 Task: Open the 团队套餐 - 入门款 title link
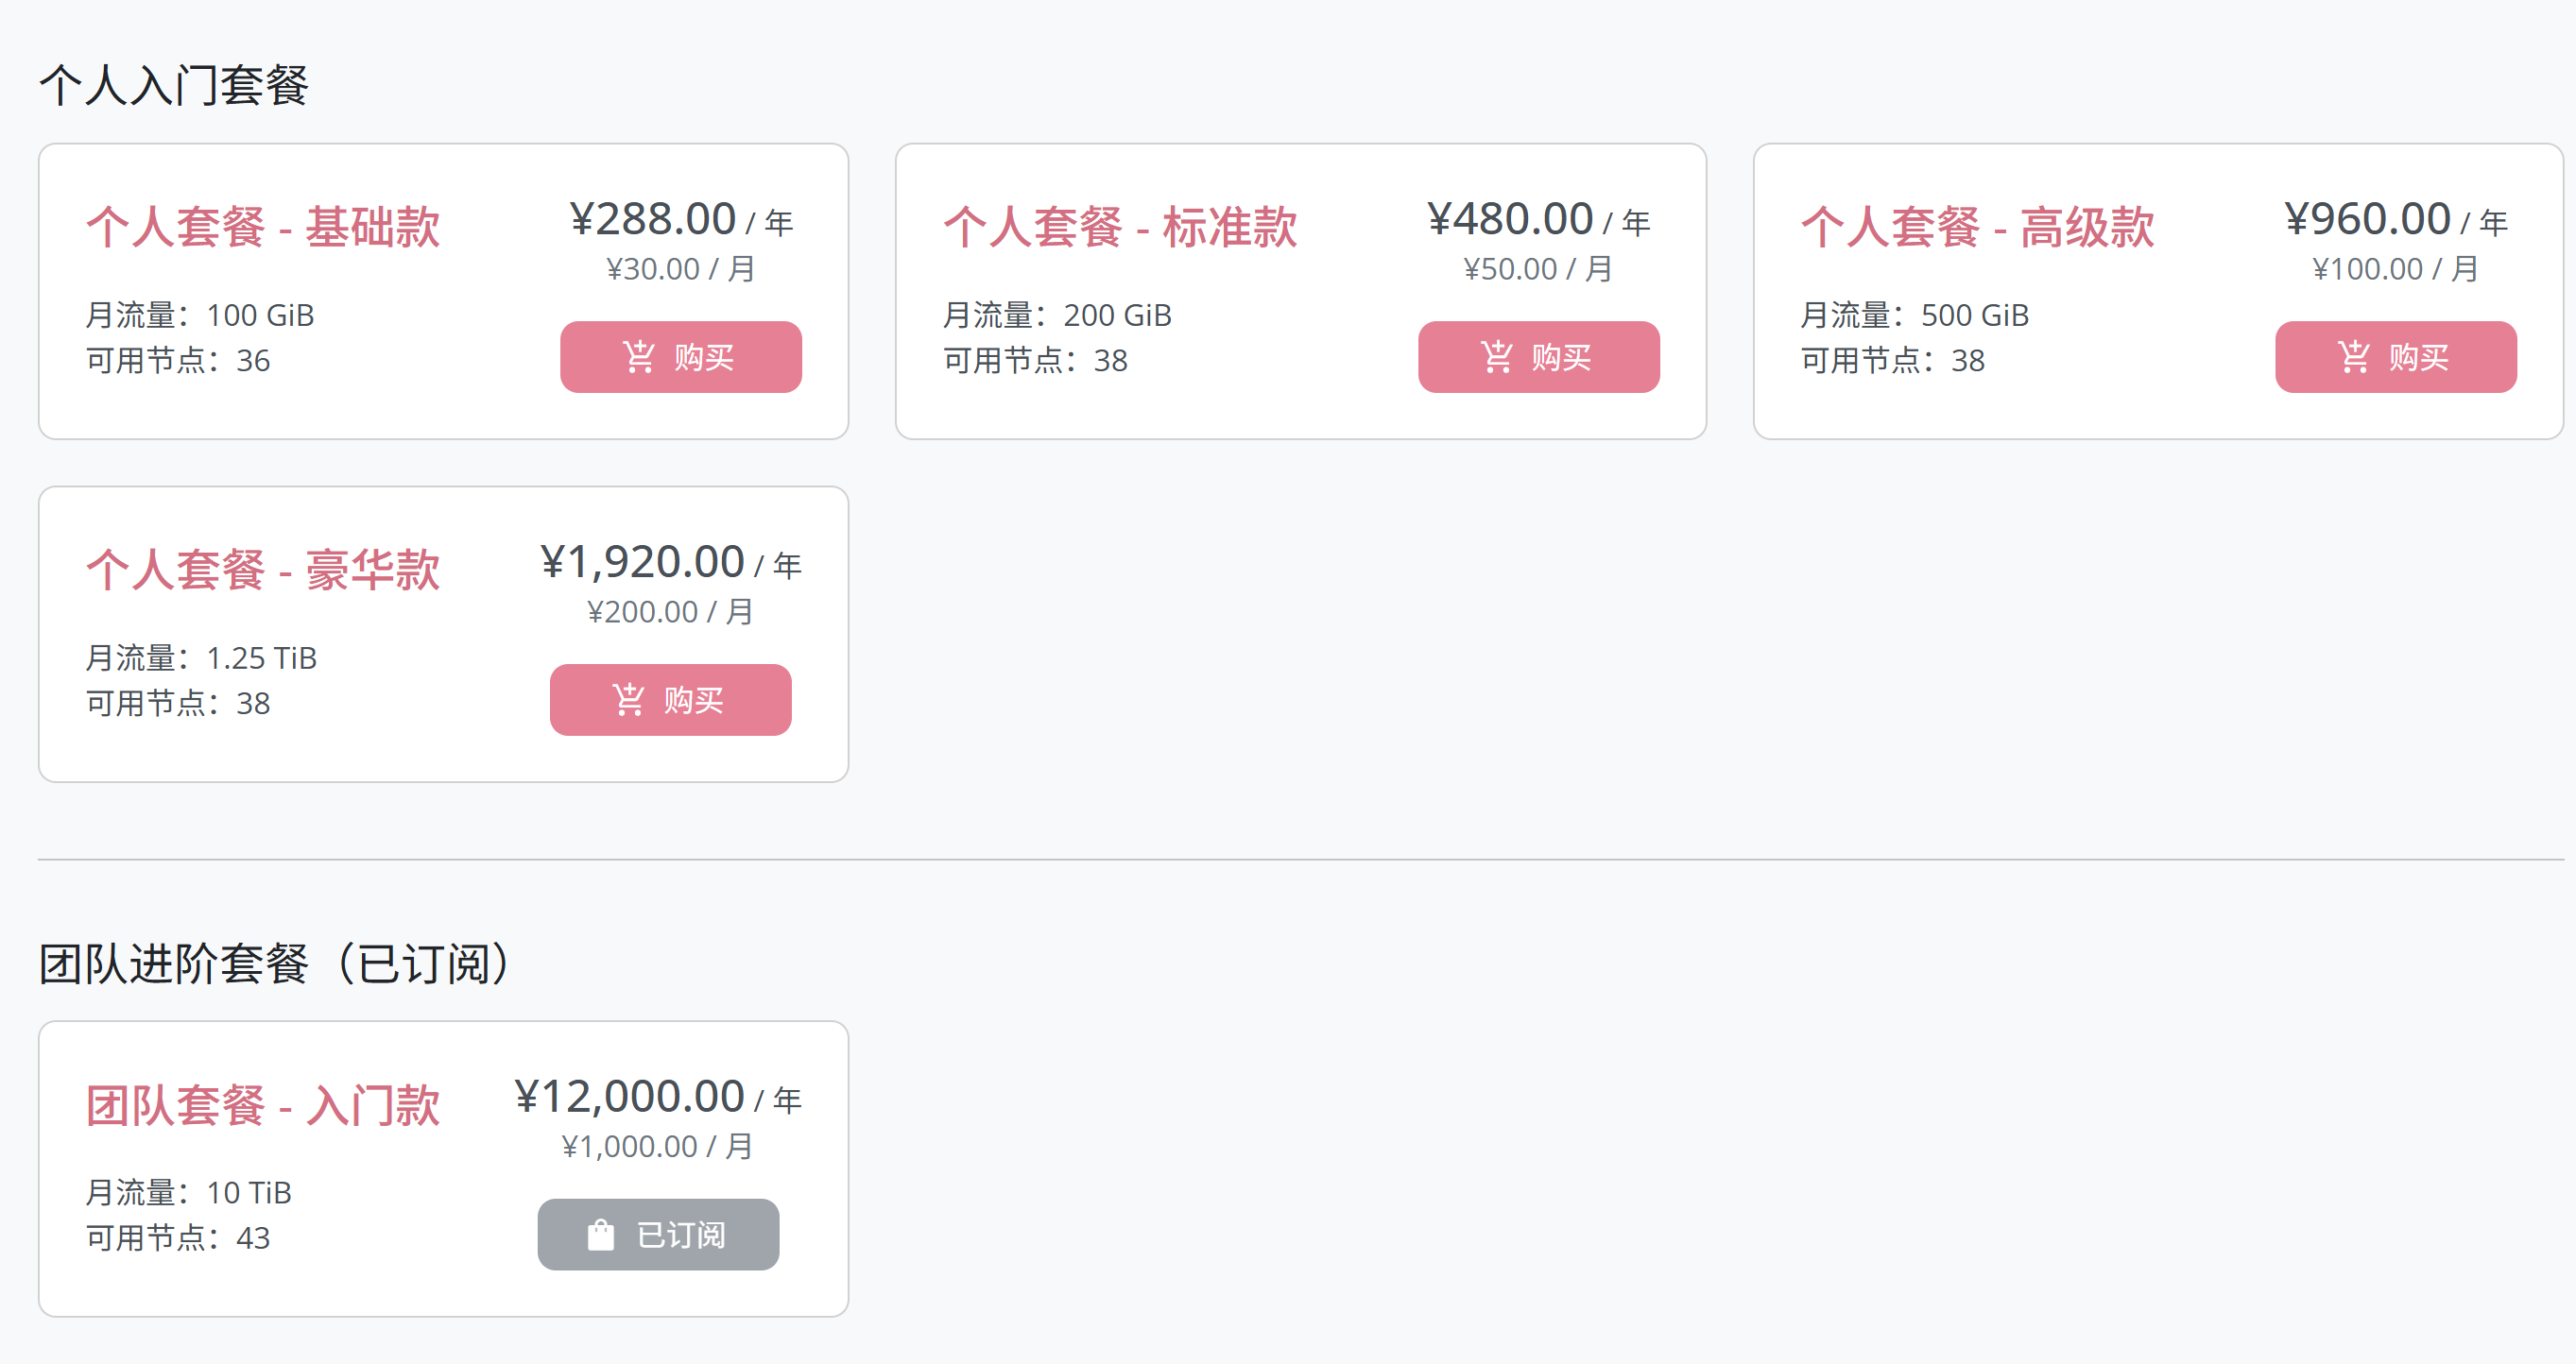pos(263,1105)
